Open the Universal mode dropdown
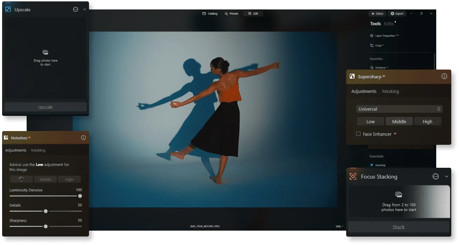This screenshot has height=245, width=459. (399, 109)
